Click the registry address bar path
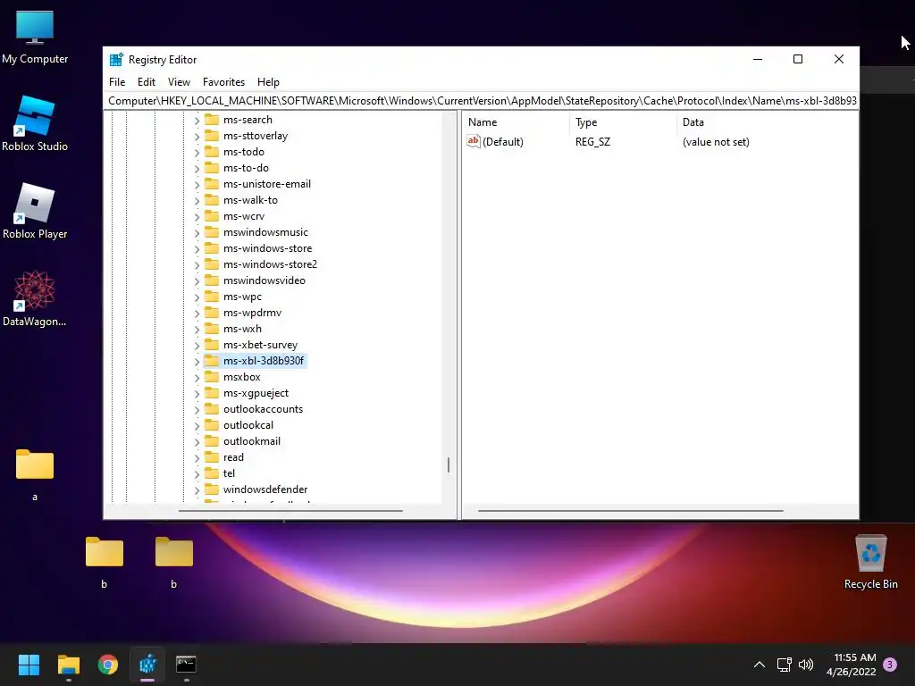 482,101
